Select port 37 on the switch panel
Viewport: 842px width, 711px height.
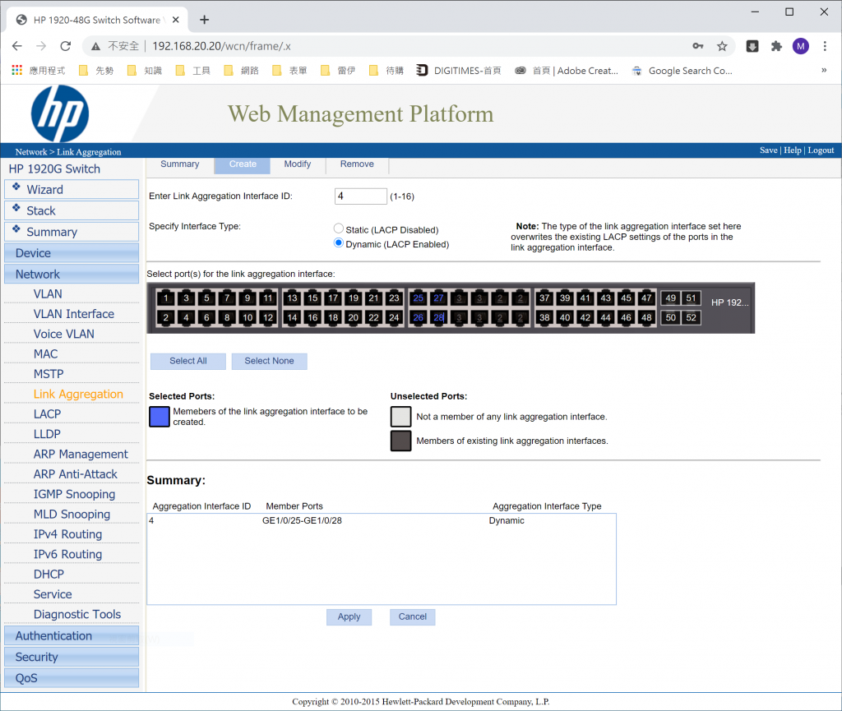pyautogui.click(x=544, y=298)
